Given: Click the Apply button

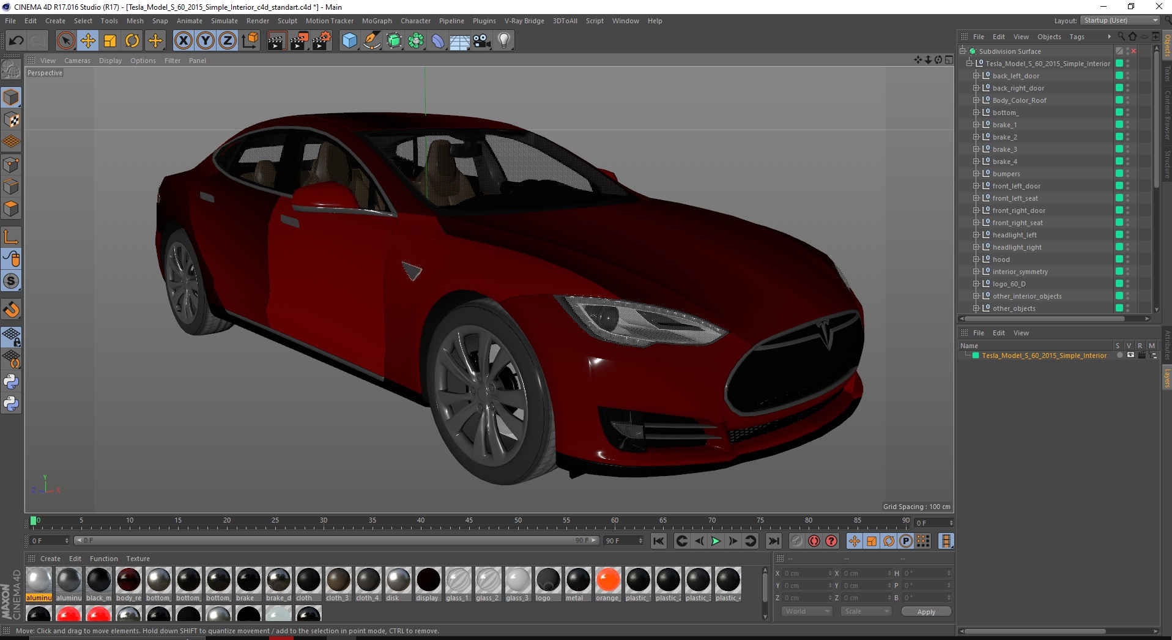Looking at the screenshot, I should click(926, 612).
